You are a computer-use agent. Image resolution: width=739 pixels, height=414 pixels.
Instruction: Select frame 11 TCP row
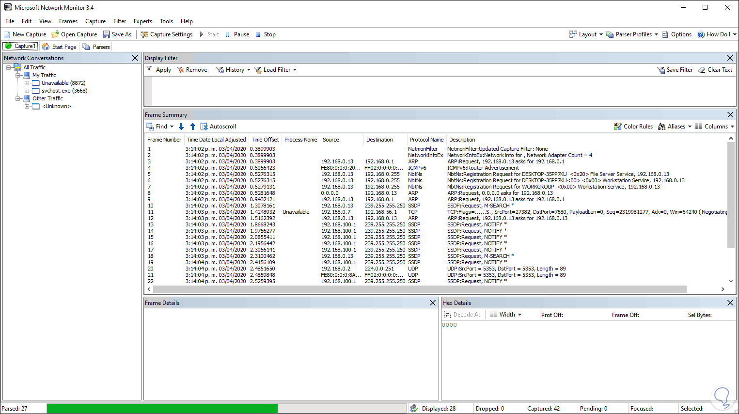pyautogui.click(x=436, y=212)
